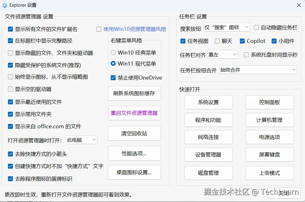Open 上帝模式 quick launch button

270,173
